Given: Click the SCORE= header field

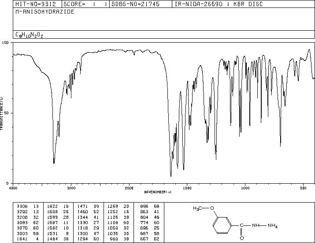Looking at the screenshot, I should point(86,4).
